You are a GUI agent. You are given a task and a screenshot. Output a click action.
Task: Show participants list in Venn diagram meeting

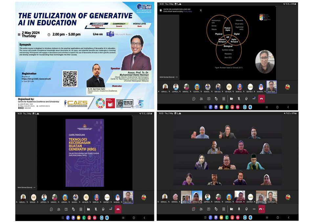[x=201, y=98]
